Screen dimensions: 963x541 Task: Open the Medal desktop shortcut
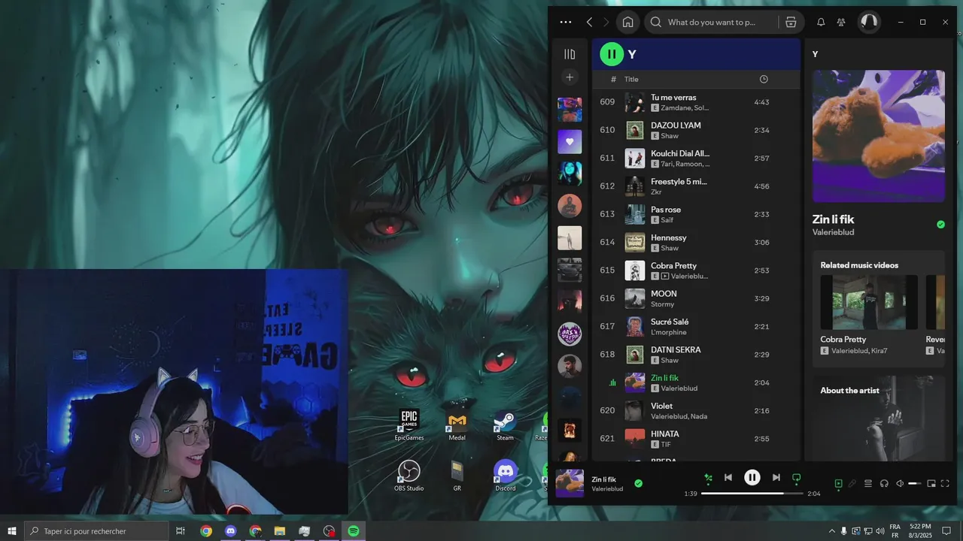pyautogui.click(x=457, y=425)
